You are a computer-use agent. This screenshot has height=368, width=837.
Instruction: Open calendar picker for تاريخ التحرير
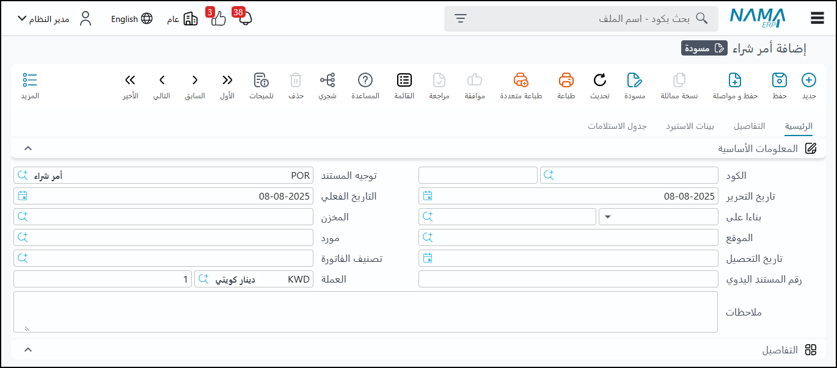tap(428, 196)
